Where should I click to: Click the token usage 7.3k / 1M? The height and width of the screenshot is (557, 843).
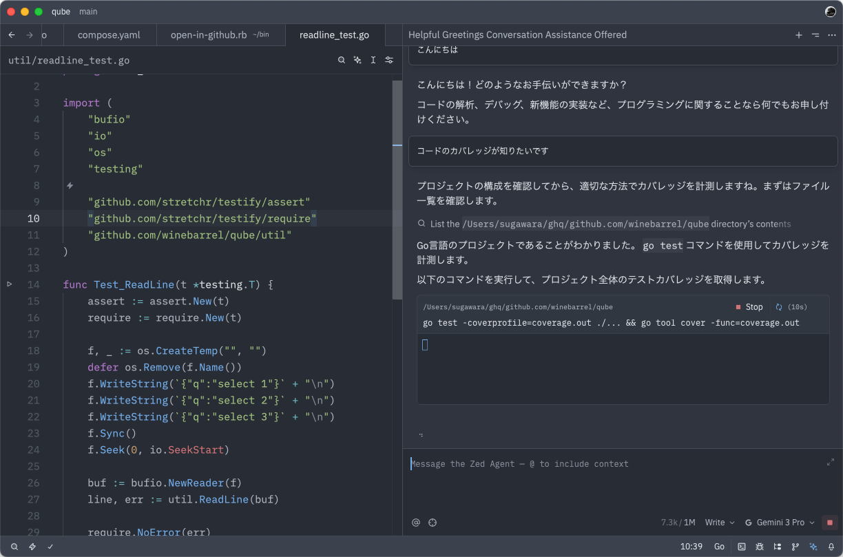[678, 523]
